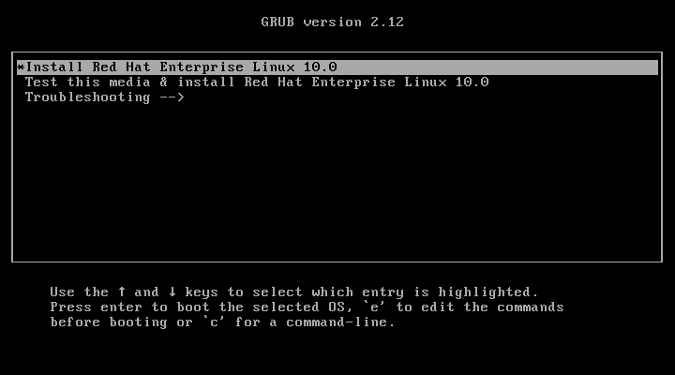Click the 10.0 version in the highlighted entry
Viewport: 675px width, 375px height.
click(x=321, y=67)
